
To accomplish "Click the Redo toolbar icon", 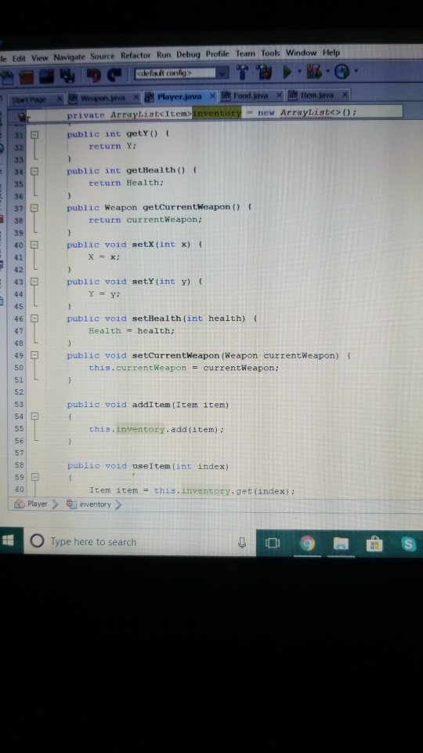I will pos(114,75).
